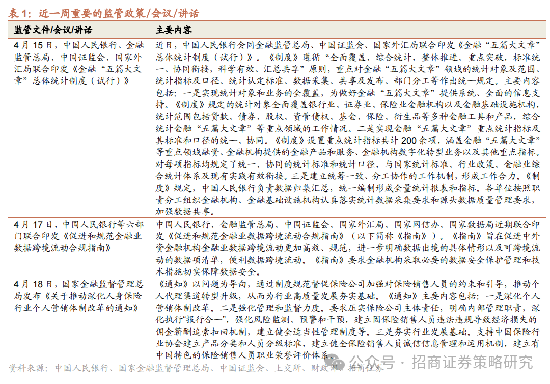Select the "主要内容" column header
The image size is (550, 384).
tap(174, 30)
